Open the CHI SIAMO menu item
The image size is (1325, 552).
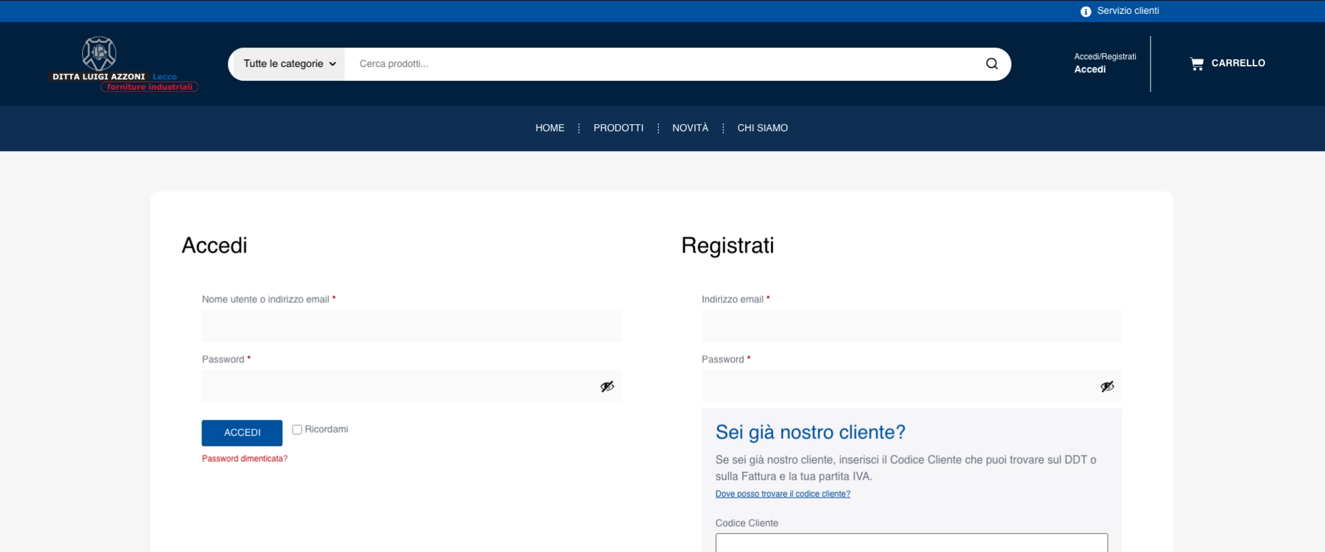pyautogui.click(x=763, y=128)
